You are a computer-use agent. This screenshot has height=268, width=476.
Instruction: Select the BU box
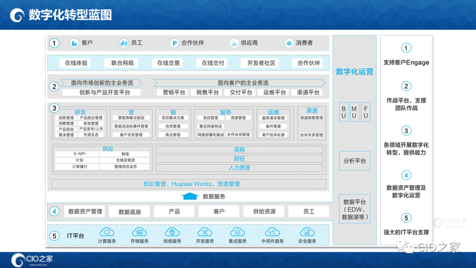[343, 112]
